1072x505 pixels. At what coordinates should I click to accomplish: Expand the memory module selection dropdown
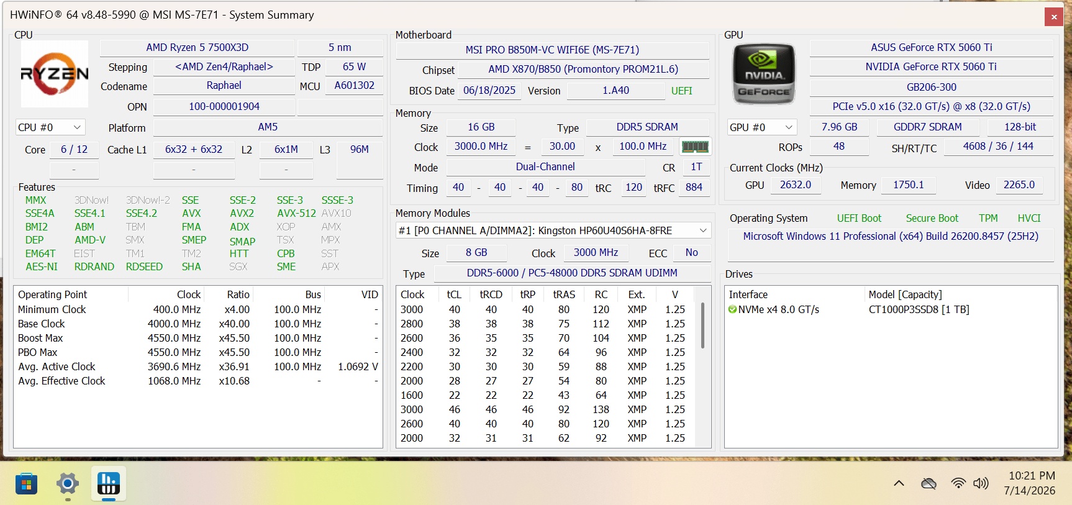click(x=553, y=230)
